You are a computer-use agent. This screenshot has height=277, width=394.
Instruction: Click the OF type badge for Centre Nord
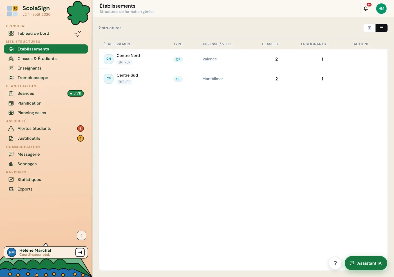(x=178, y=59)
